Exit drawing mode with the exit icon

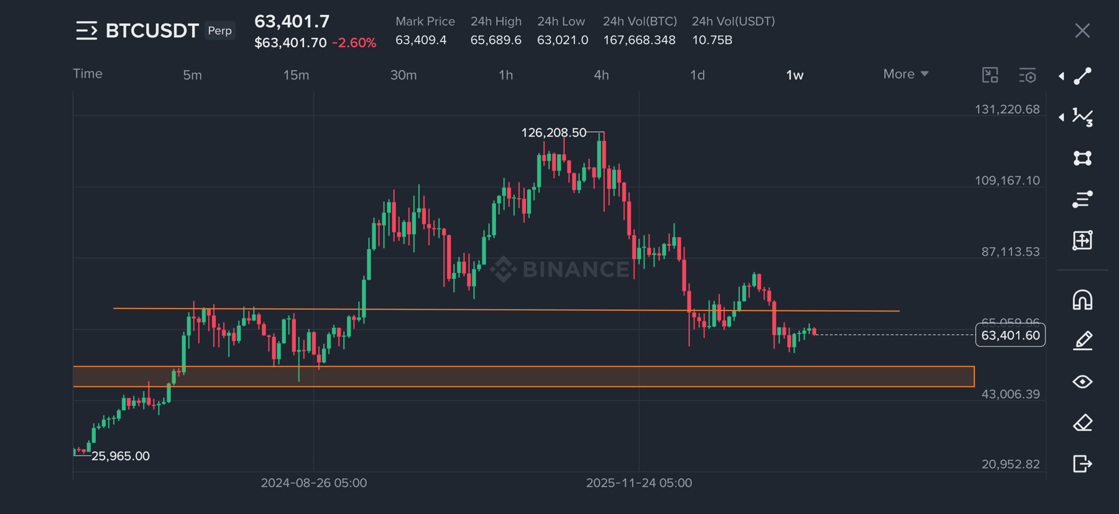click(1082, 464)
